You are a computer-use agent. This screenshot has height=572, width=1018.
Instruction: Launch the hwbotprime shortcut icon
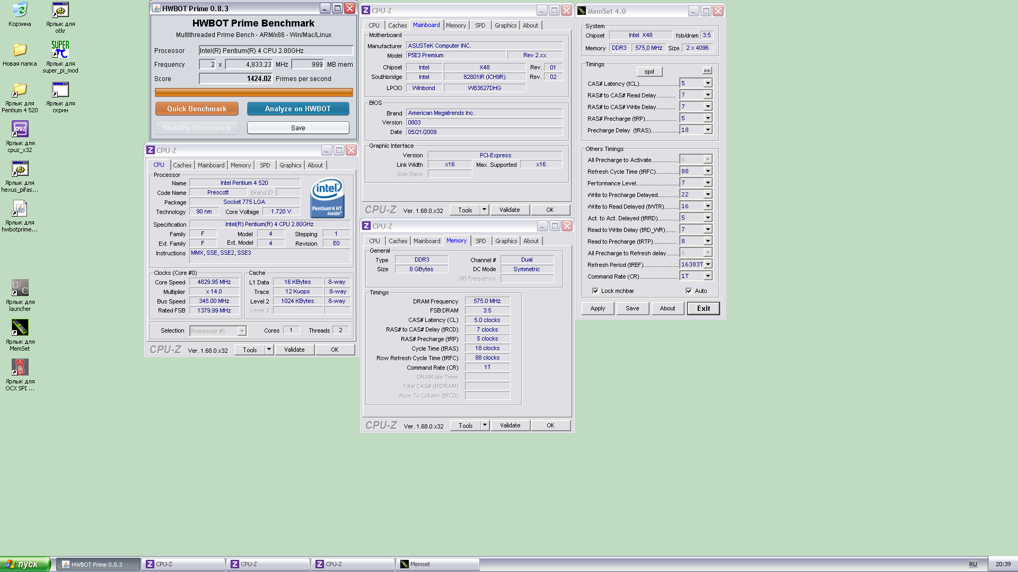20,208
